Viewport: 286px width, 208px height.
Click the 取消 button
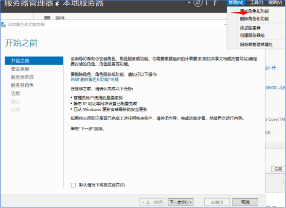[245, 202]
